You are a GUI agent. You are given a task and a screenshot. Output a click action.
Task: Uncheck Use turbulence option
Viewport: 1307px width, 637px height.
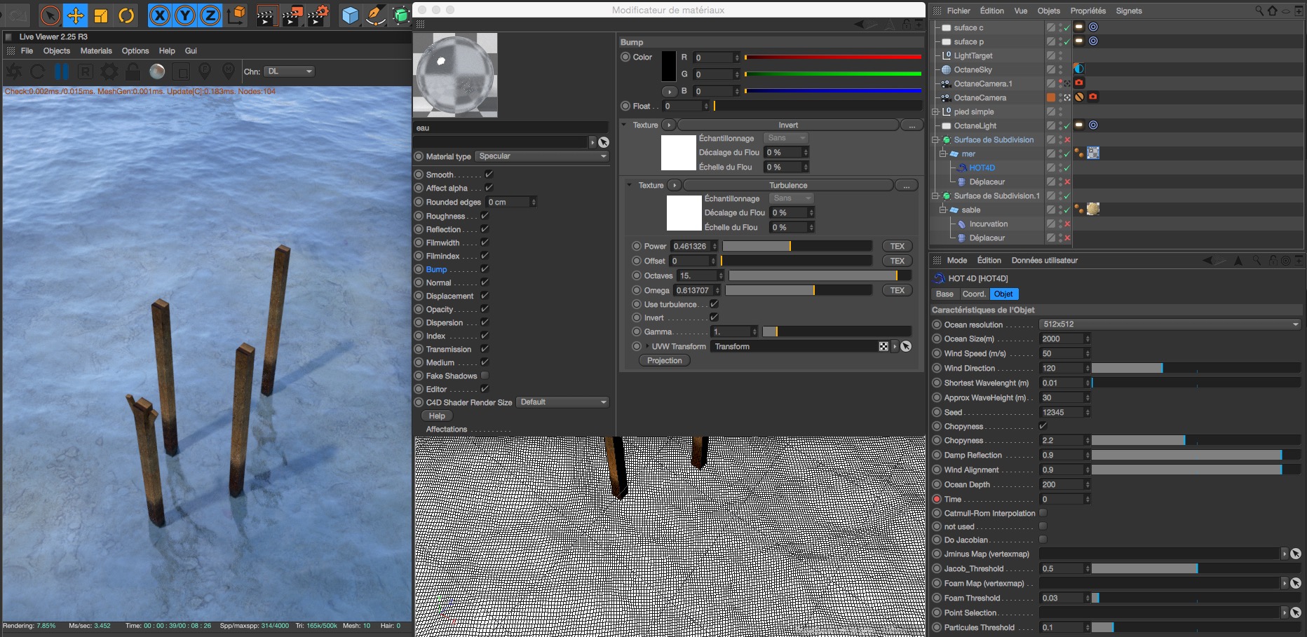pos(714,304)
